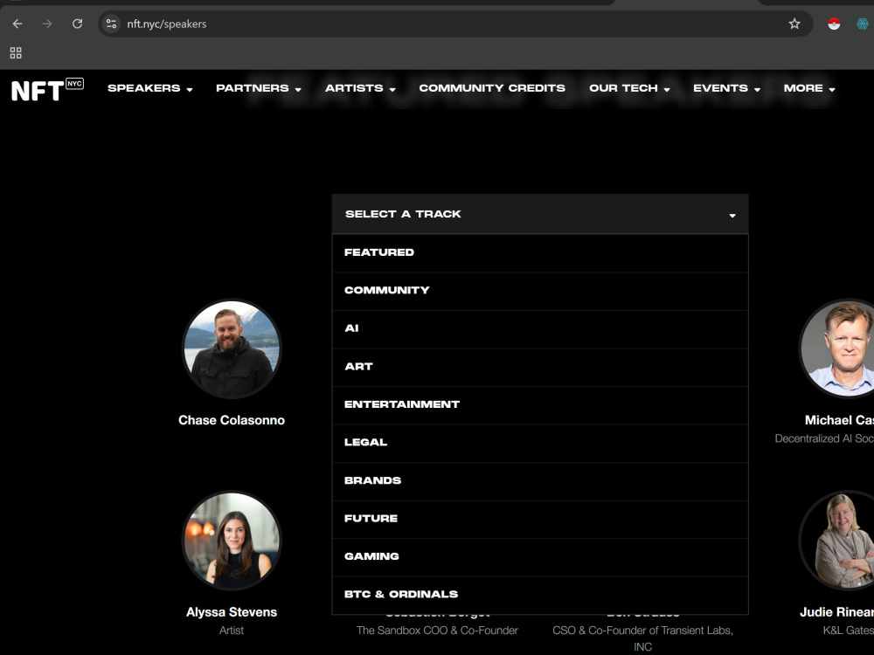
Task: Click the browser forward arrow
Action: click(47, 24)
